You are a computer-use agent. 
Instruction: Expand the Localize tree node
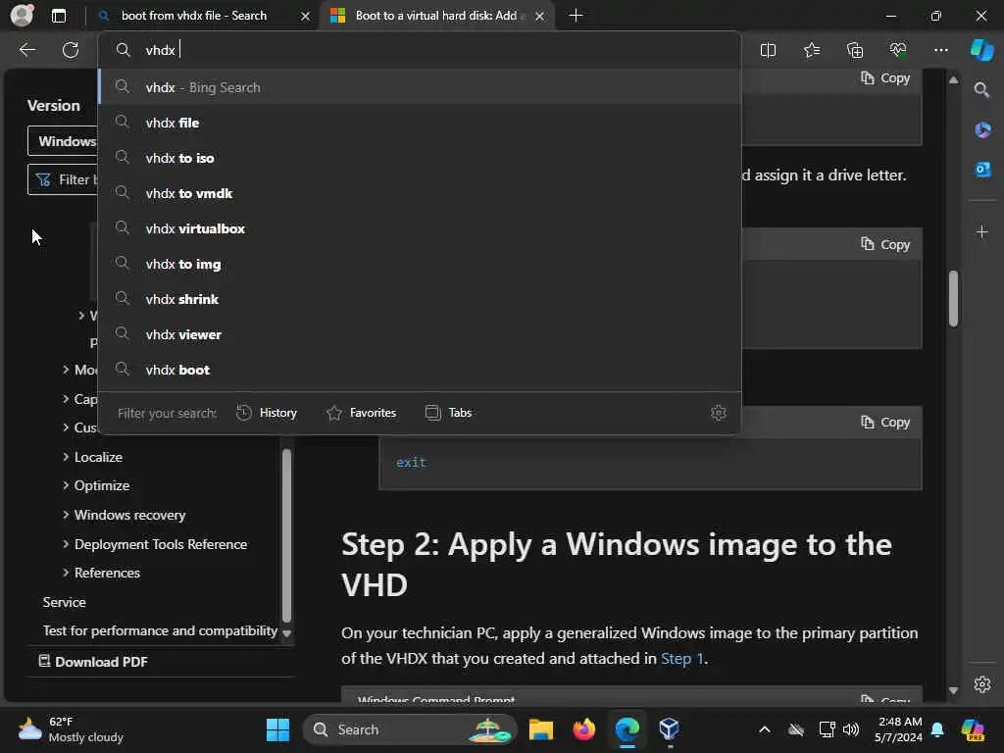pos(66,457)
